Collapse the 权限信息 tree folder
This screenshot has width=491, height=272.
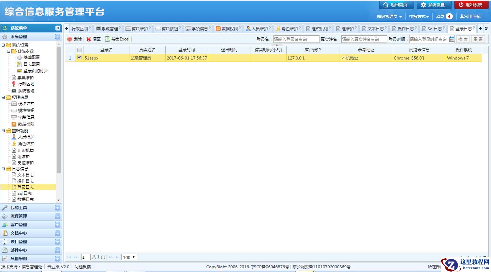click(x=3, y=98)
